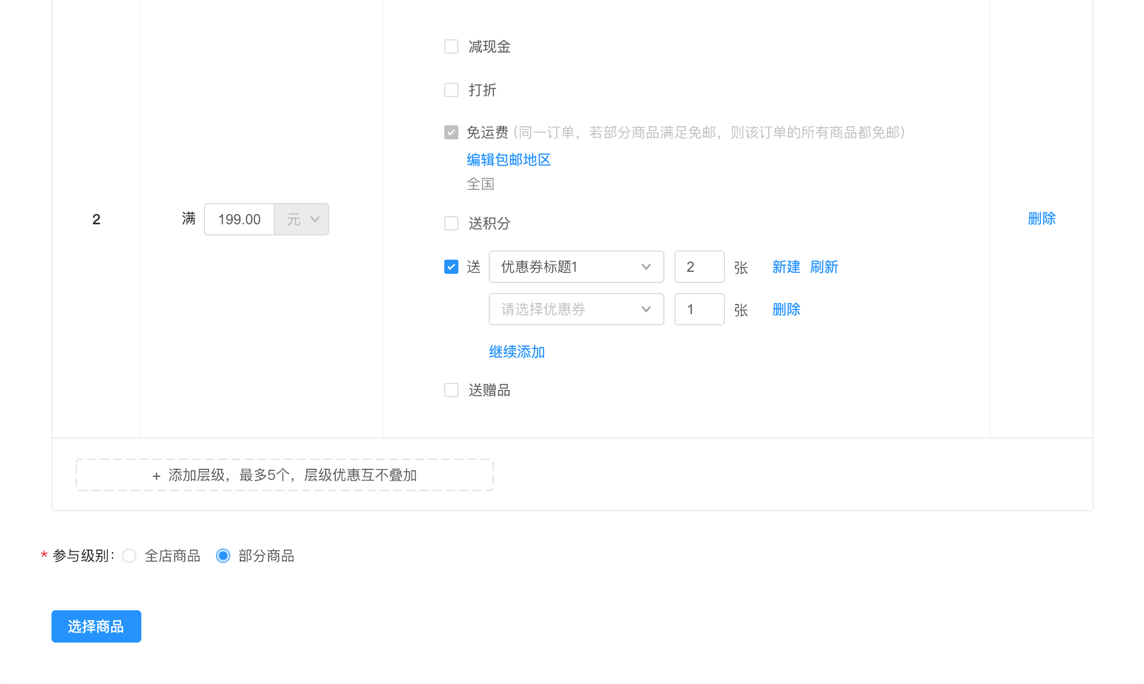The width and height of the screenshot is (1144, 684).
Task: Click 继续添加 to add another coupon
Action: click(516, 352)
